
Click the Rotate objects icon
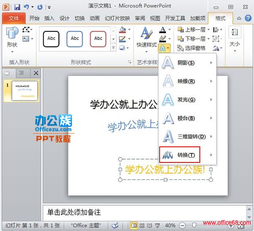[216, 48]
